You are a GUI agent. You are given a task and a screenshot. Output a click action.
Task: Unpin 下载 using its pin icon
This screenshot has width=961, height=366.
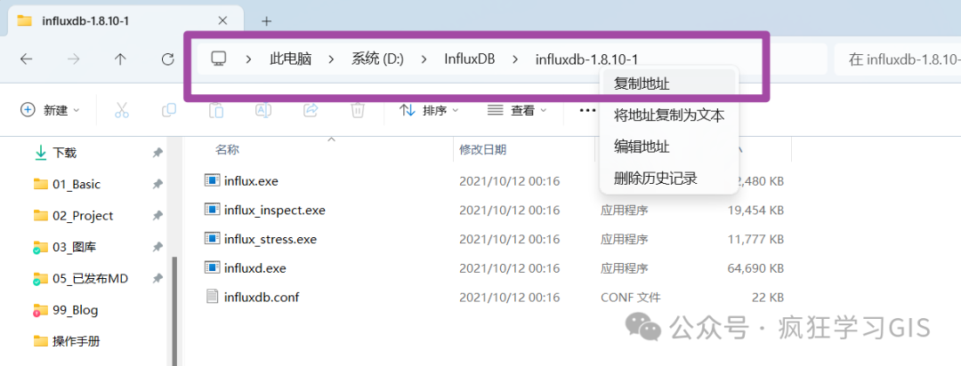[x=157, y=153]
